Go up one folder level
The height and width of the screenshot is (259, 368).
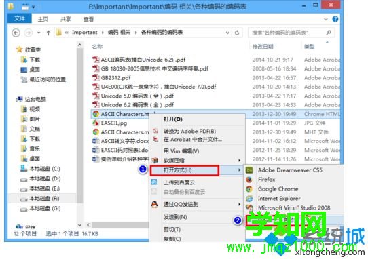point(48,33)
